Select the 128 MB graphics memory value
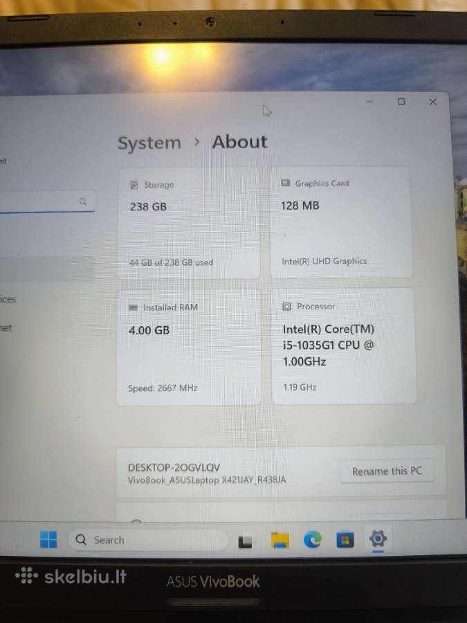The height and width of the screenshot is (623, 467). coord(300,206)
